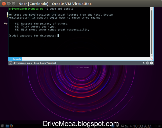The height and width of the screenshot is (128, 162).
Task: Click the '#1) Respect the privacy of others.' line
Action: click(x=42, y=24)
